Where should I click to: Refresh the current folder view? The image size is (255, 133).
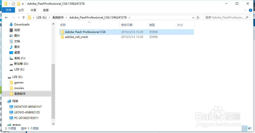198,18
